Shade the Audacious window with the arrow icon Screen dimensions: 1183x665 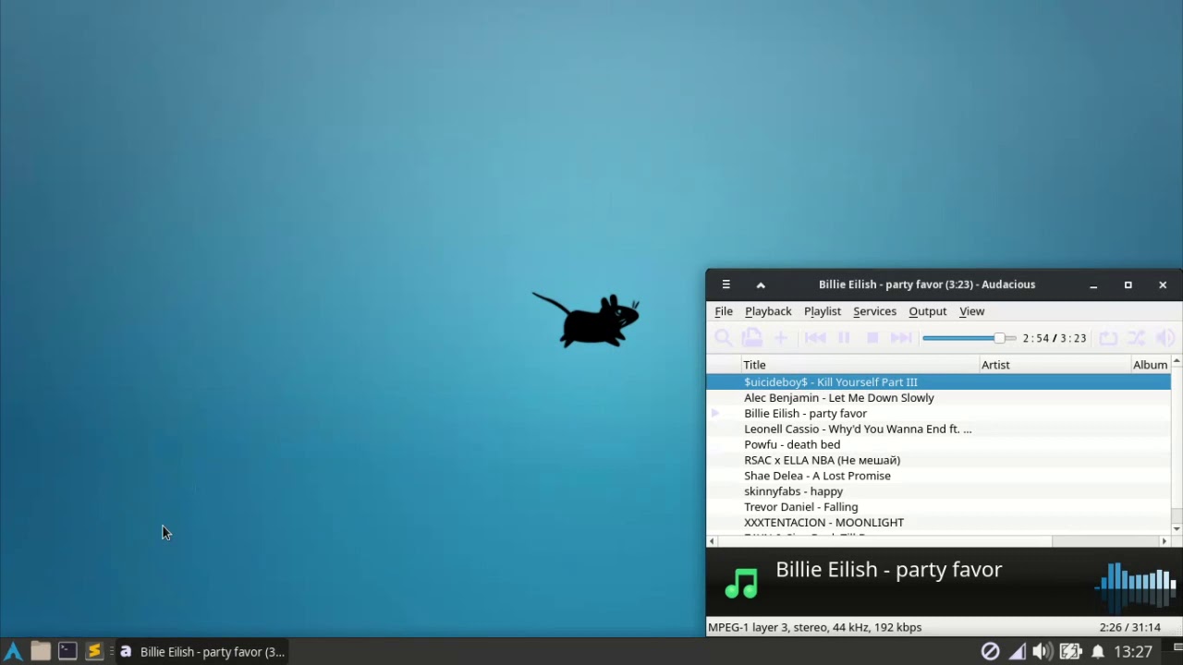tap(761, 284)
